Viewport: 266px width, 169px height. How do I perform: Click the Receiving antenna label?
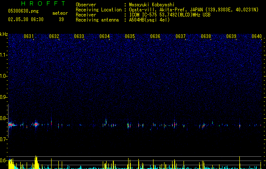pos(97,20)
